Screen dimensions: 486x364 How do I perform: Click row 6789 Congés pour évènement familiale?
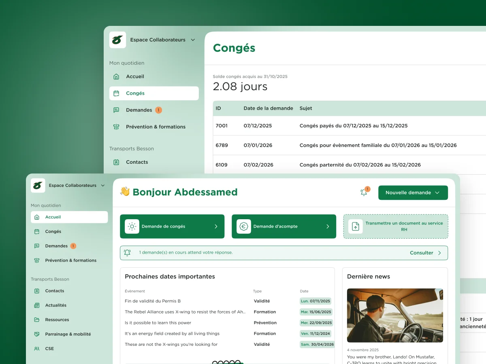[x=350, y=145]
